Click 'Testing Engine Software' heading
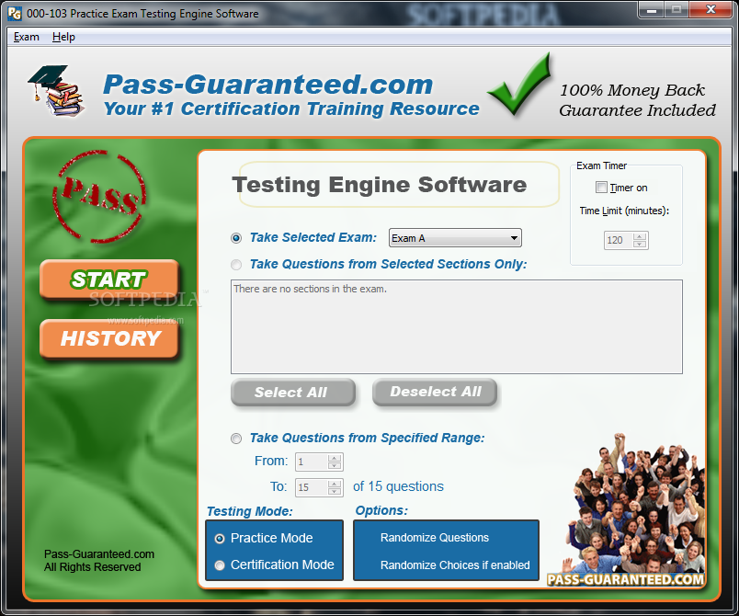 coord(379,185)
